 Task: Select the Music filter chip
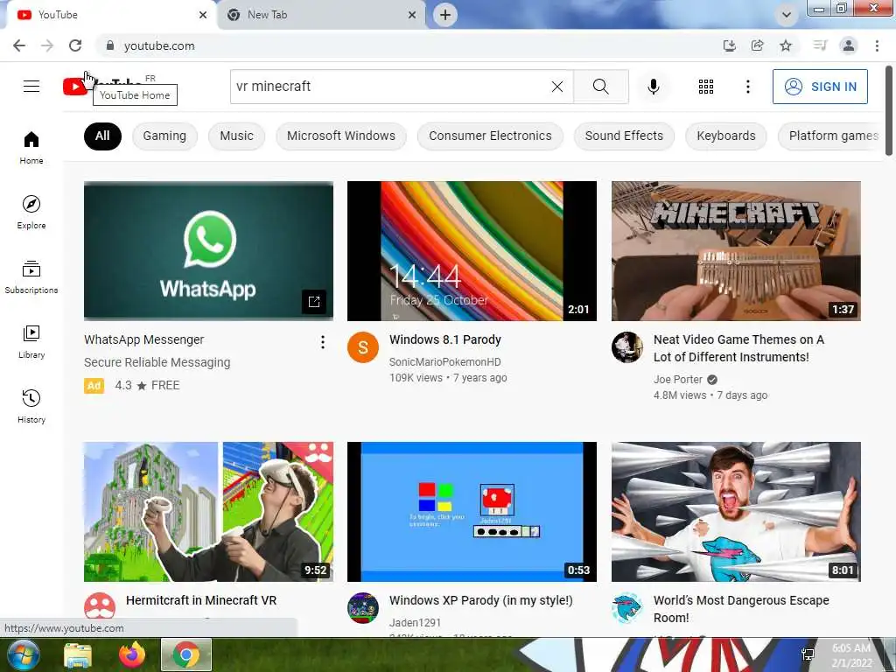pos(236,136)
